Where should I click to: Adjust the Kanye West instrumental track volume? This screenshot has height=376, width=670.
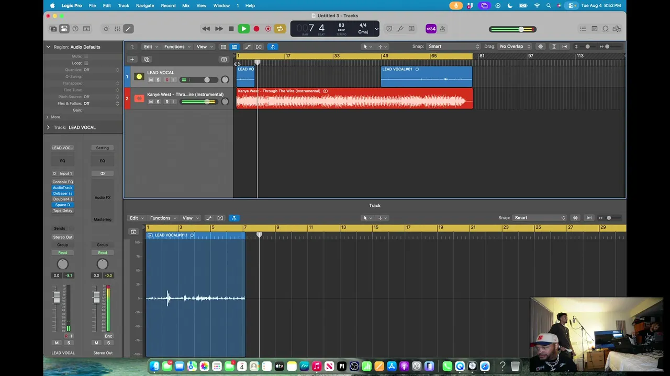coord(199,102)
